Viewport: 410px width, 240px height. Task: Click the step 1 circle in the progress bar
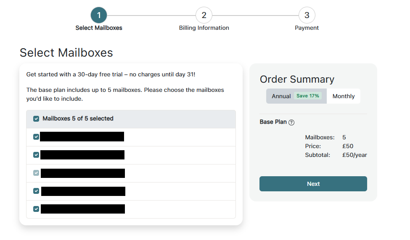99,16
